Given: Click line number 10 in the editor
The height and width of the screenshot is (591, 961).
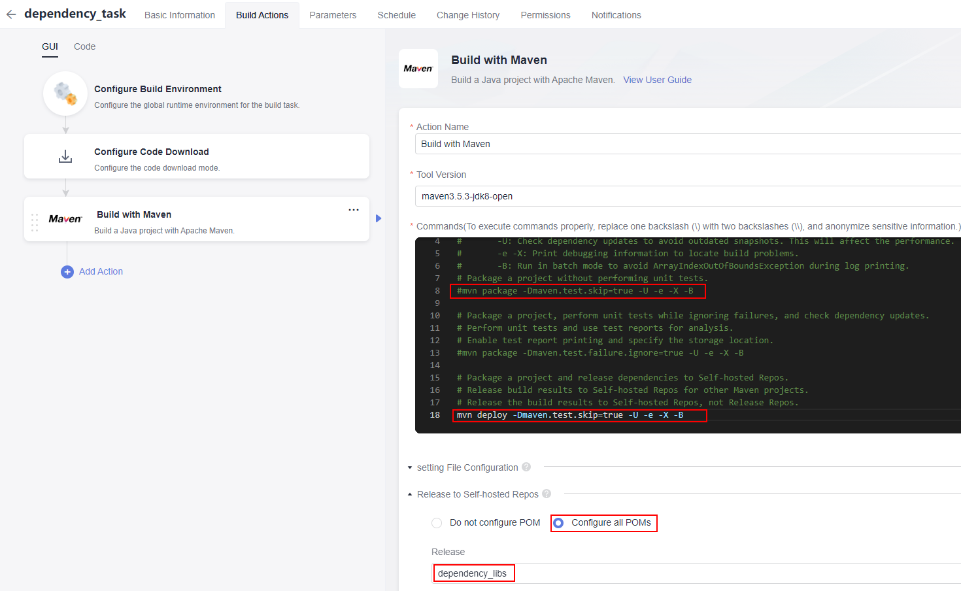Looking at the screenshot, I should pyautogui.click(x=435, y=316).
